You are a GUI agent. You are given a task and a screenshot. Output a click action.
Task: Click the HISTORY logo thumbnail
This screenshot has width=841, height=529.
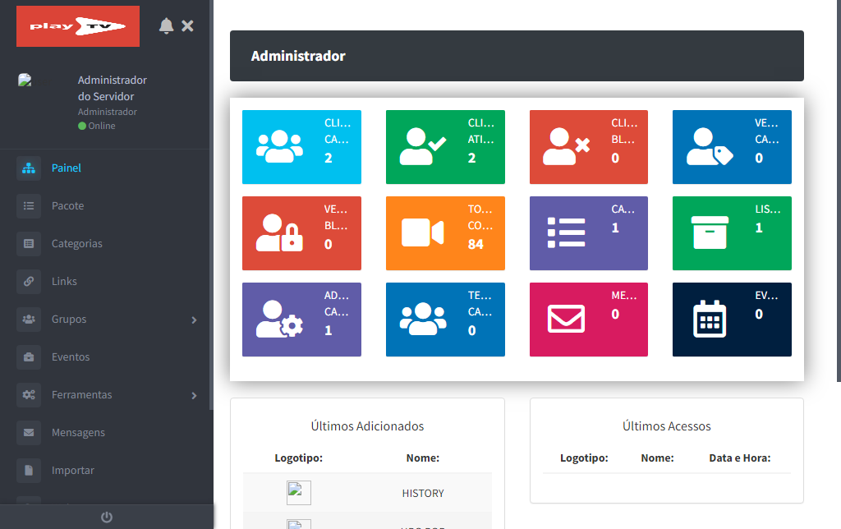298,493
